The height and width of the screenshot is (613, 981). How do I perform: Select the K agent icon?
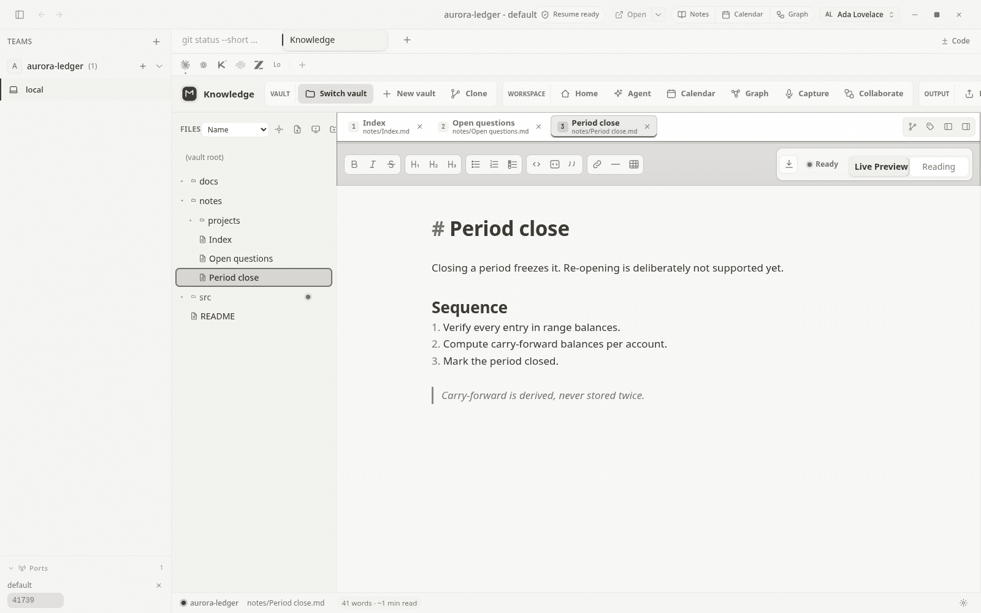tap(222, 65)
